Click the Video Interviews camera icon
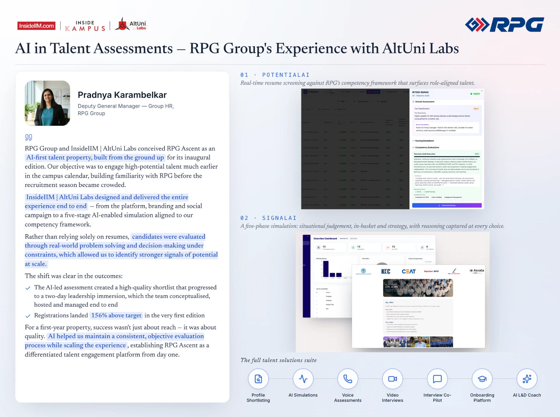This screenshot has height=417, width=560. [x=393, y=379]
